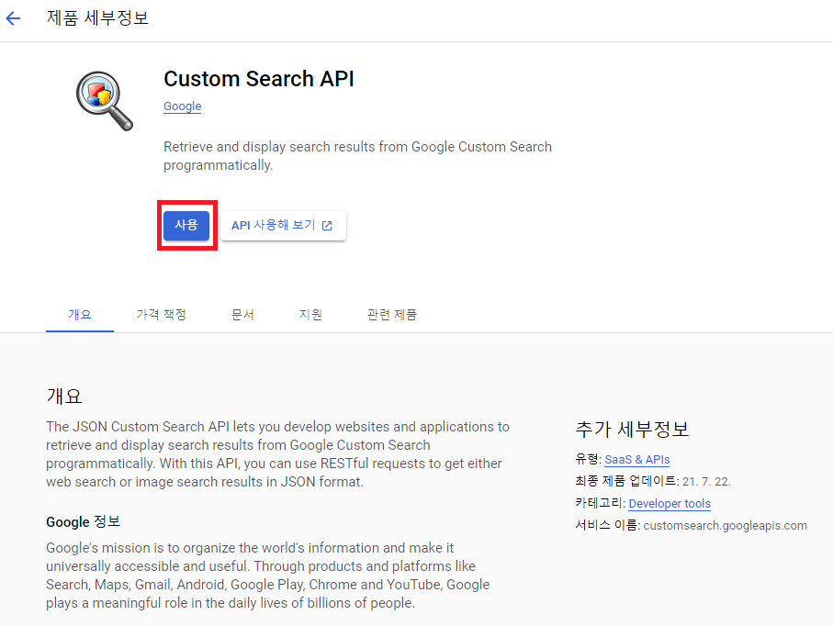Select the 개요 tab
833x626 pixels.
(x=80, y=315)
